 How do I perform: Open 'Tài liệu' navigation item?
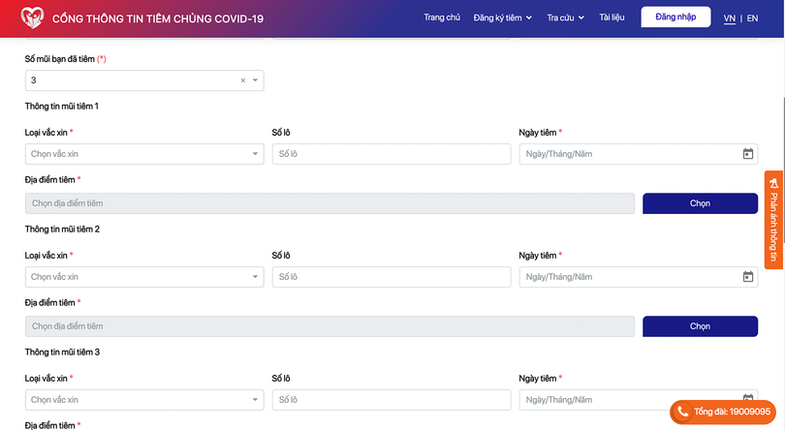coord(612,17)
